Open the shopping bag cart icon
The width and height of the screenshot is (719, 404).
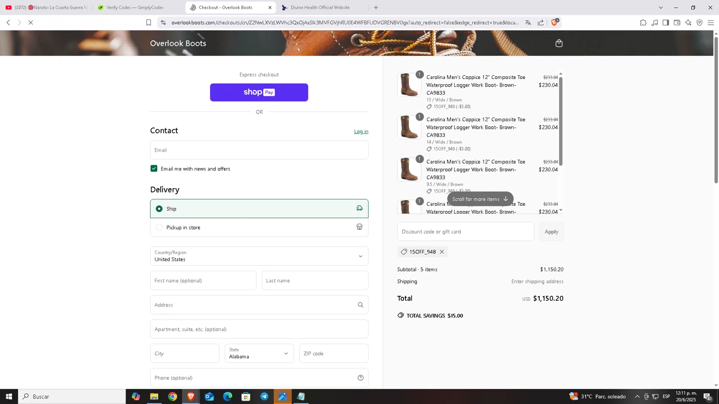point(559,44)
